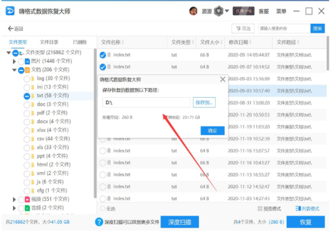Click the user avatar icon
334x235 pixels.
click(193, 11)
